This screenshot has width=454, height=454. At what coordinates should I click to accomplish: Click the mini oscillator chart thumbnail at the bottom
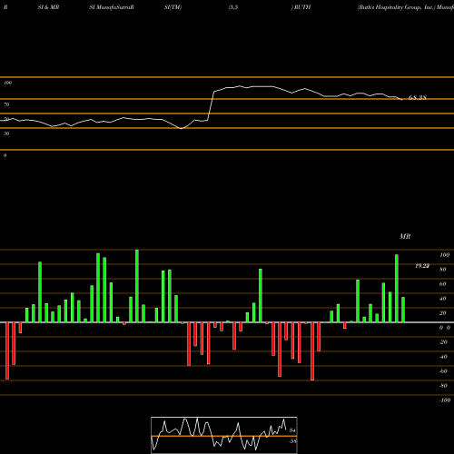tap(224, 435)
